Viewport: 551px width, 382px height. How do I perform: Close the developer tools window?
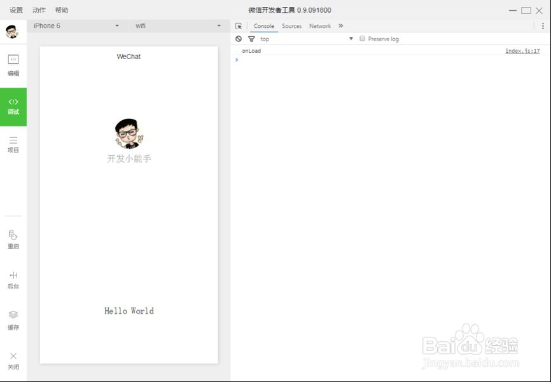(x=539, y=11)
